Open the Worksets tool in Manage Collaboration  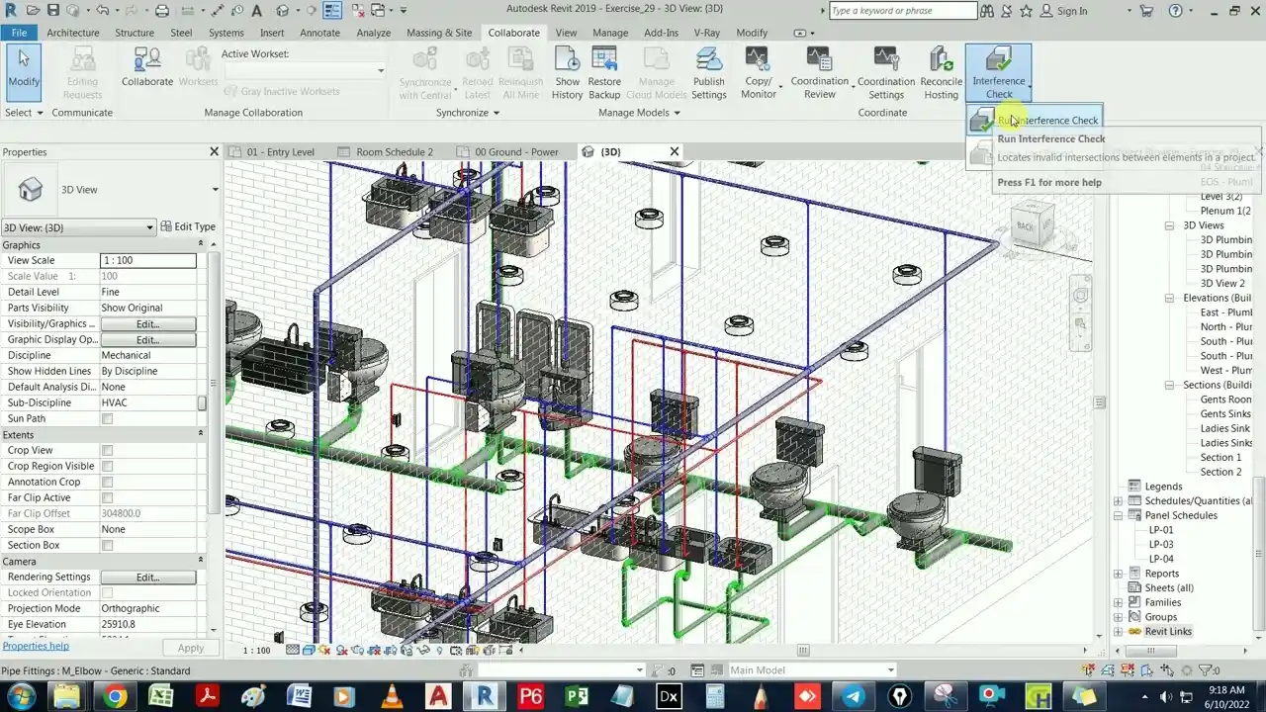pos(197,70)
